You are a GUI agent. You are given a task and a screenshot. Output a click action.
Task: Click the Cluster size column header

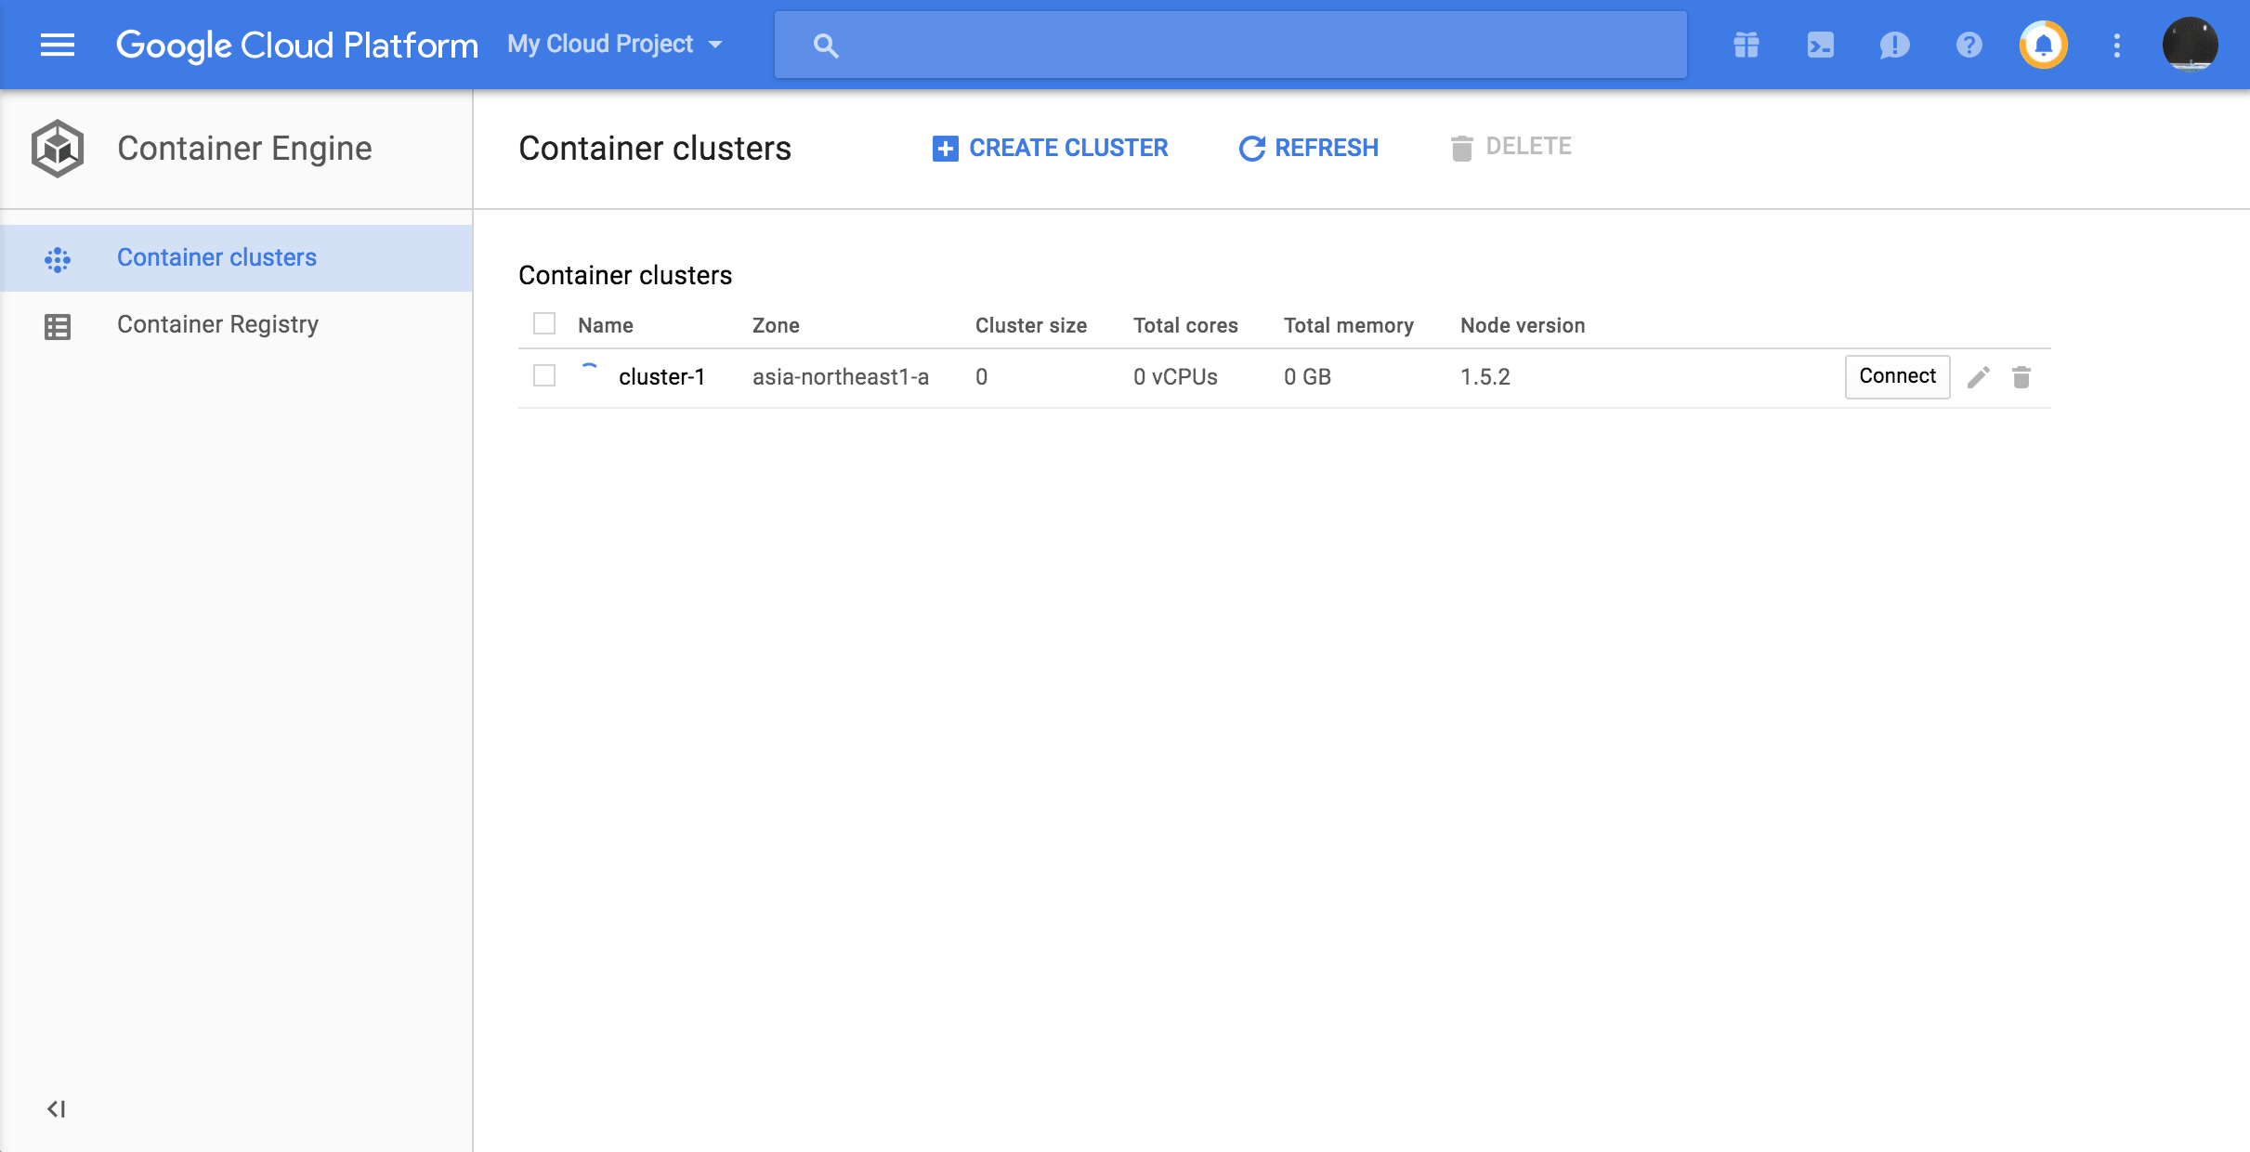1031,325
